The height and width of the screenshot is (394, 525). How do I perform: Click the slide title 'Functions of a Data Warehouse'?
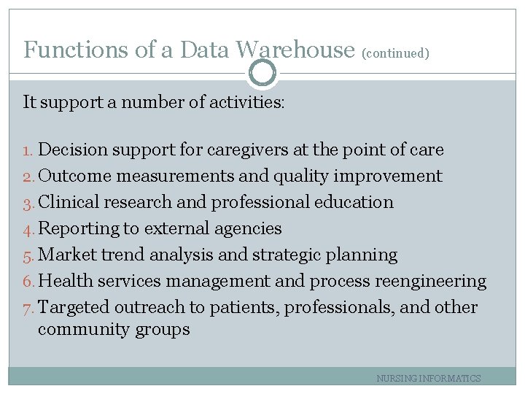tap(188, 50)
